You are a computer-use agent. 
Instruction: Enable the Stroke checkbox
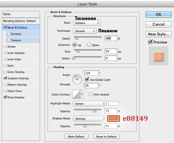[x=5, y=46]
